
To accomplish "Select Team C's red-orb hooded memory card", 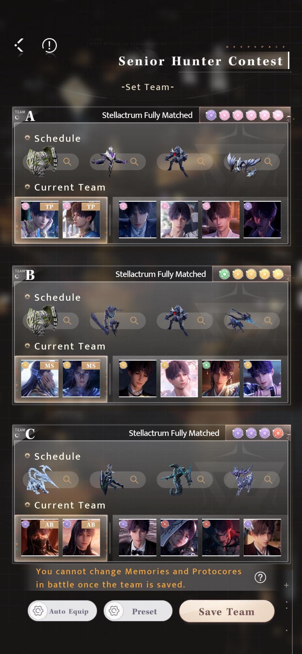I will pyautogui.click(x=179, y=538).
